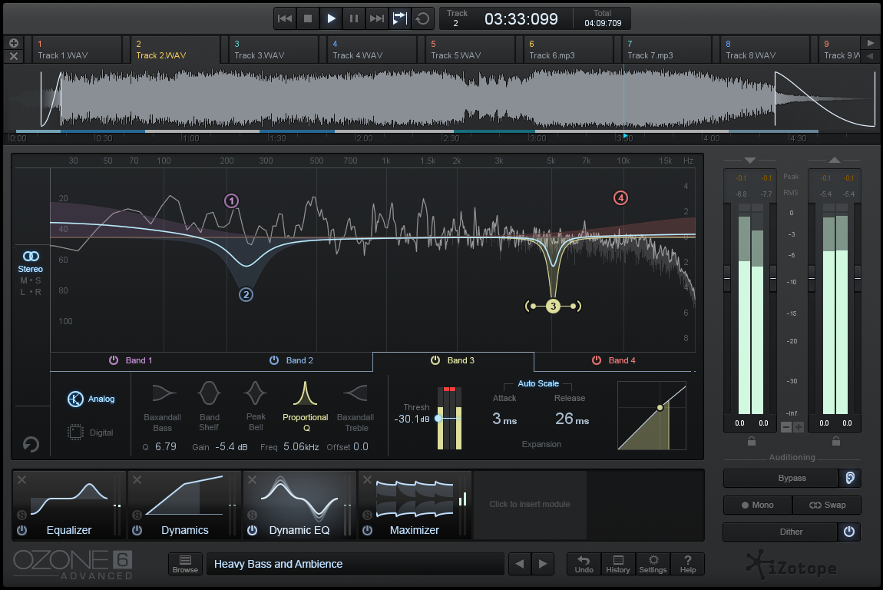Switch processing mode to Digital
This screenshot has height=590, width=883.
91,433
